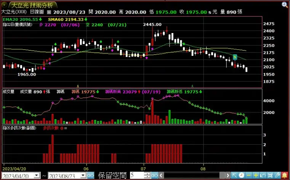Click the 保留空間 spinner arrows

tap(147, 175)
